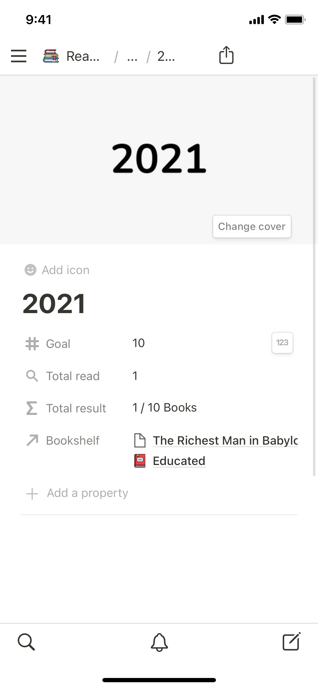
Task: Select the 2... breadcrumb item
Action: [166, 56]
